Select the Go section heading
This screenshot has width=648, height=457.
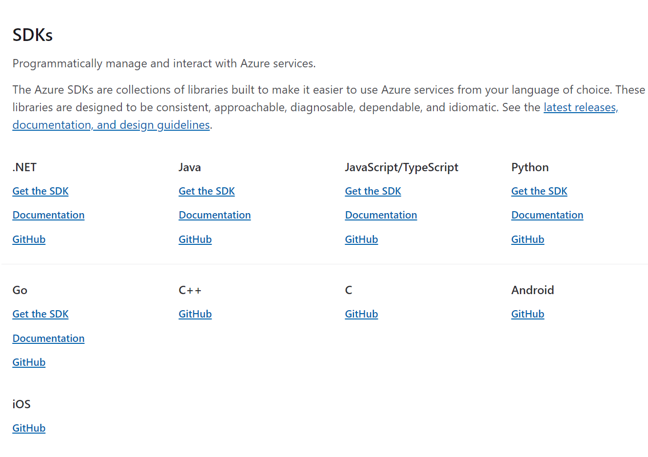pyautogui.click(x=20, y=290)
